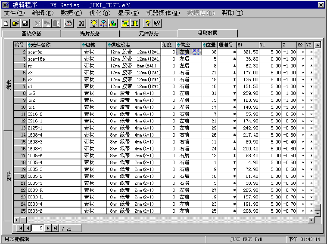Click the yellow question mark help icon
327x244 pixels.
tap(147, 23)
